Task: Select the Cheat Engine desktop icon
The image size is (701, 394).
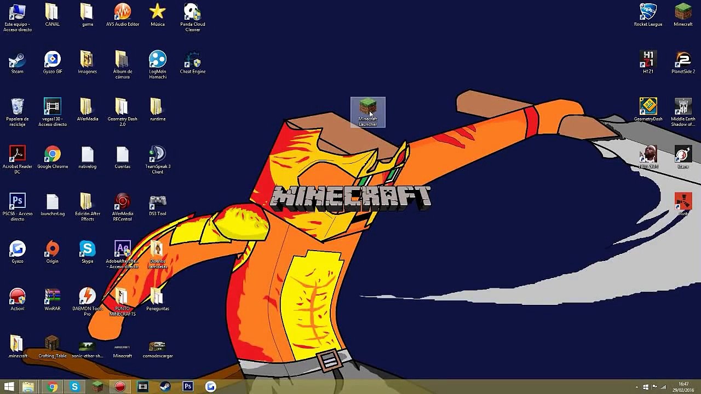Action: click(192, 62)
